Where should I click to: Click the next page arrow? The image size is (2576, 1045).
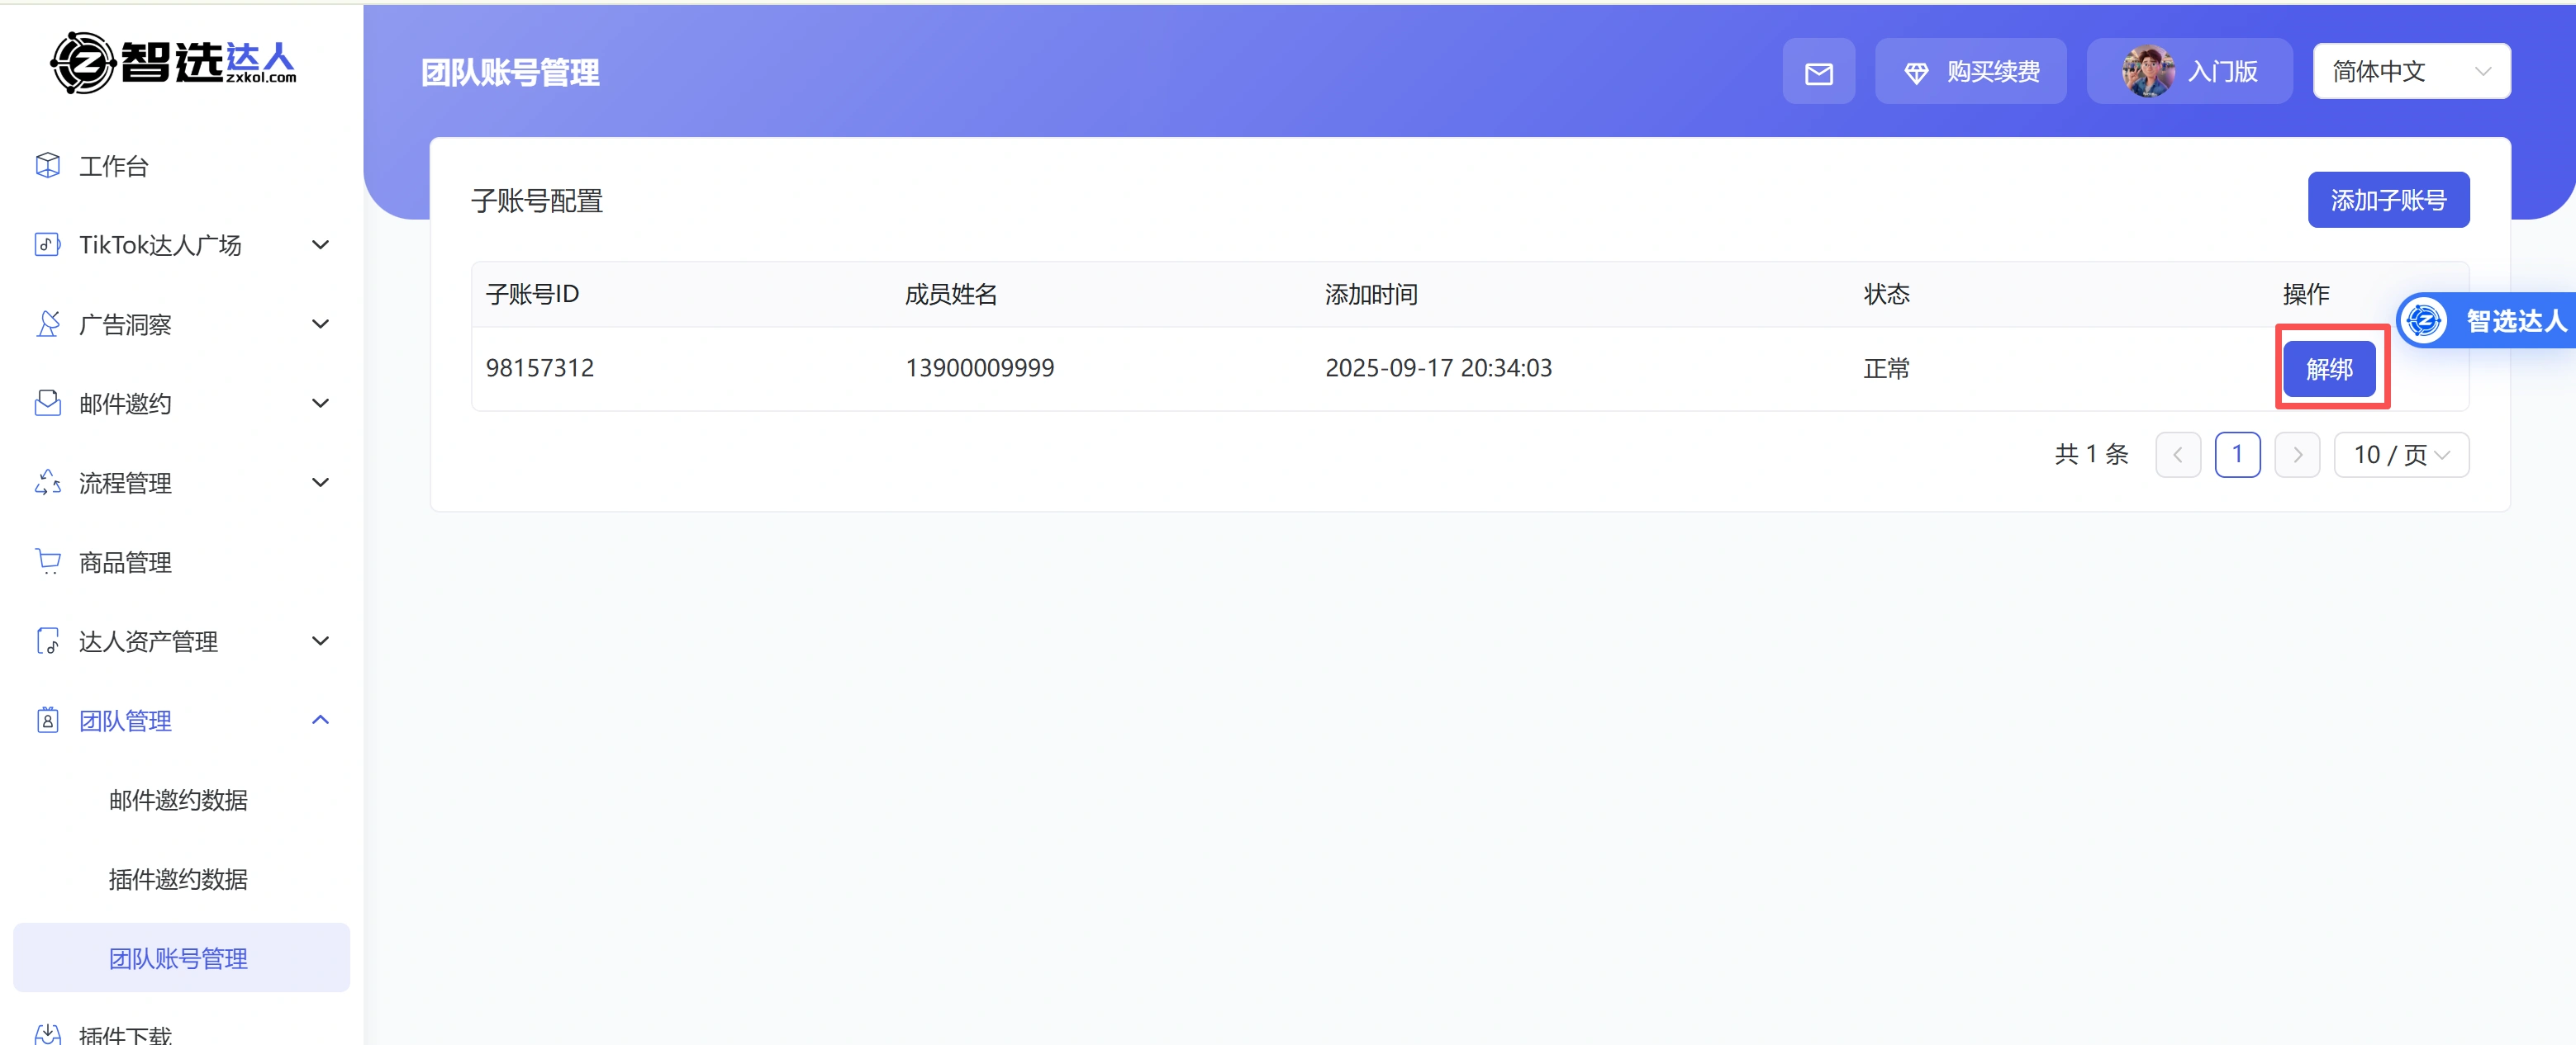click(x=2297, y=455)
